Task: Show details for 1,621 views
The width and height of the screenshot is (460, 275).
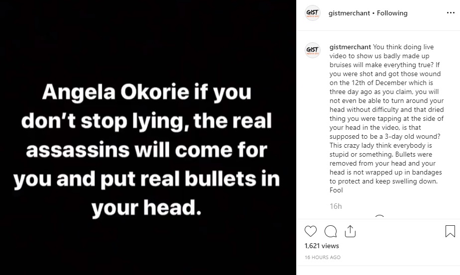Action: click(x=321, y=246)
